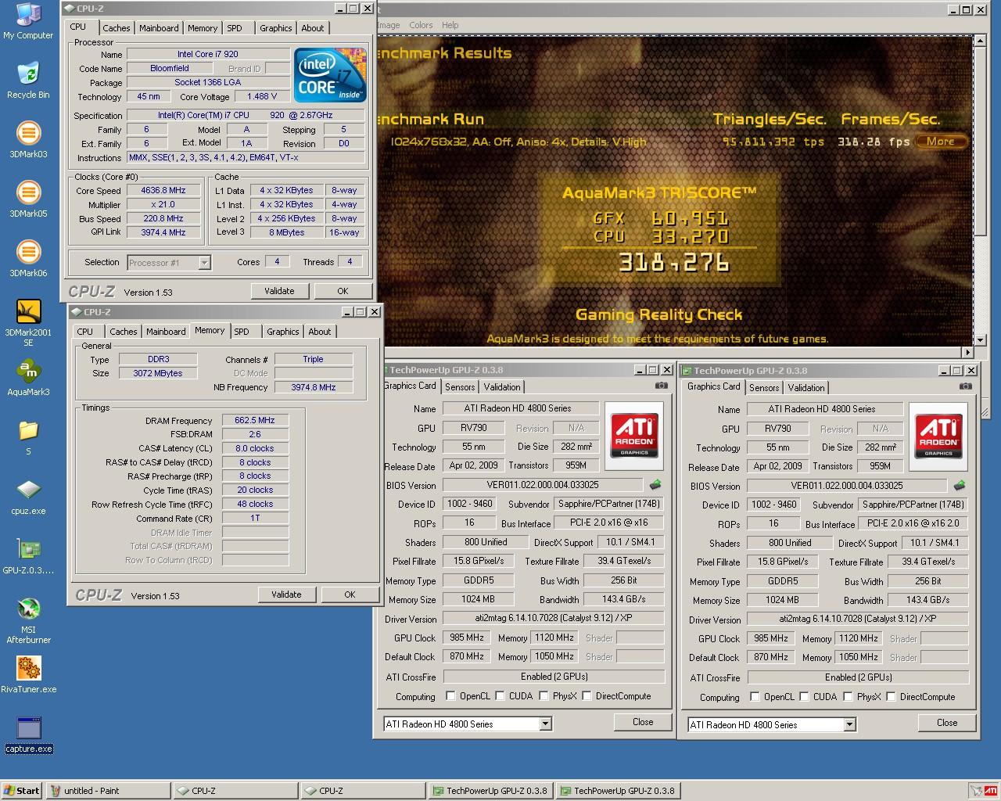Open GPU selector dropdown in left GPU-Z window
Image resolution: width=1001 pixels, height=801 pixels.
tap(545, 724)
